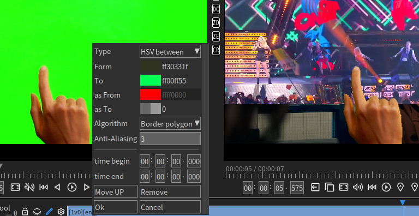Image resolution: width=419 pixels, height=216 pixels.
Task: Click the DC side panel icon
Action: click(216, 9)
